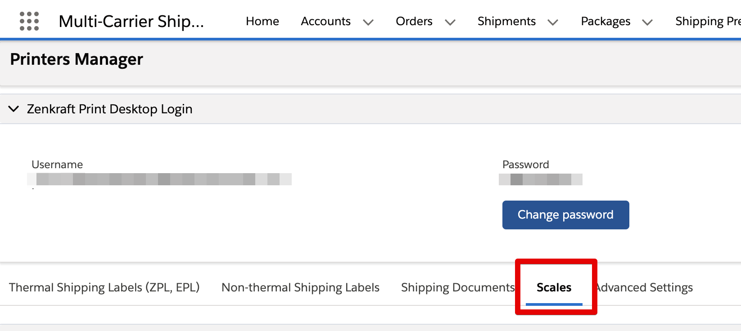Open the Orders menu chevron
Screen dimensions: 741x331
[x=450, y=22]
